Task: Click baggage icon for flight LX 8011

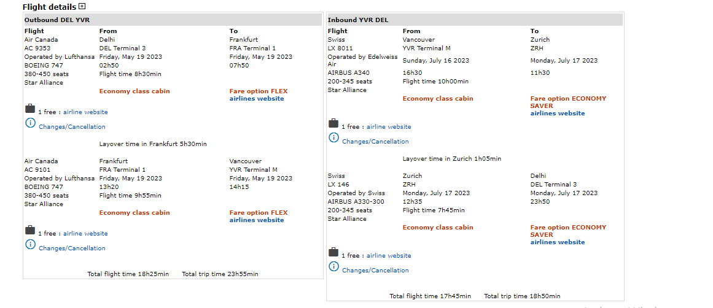Action: (333, 123)
